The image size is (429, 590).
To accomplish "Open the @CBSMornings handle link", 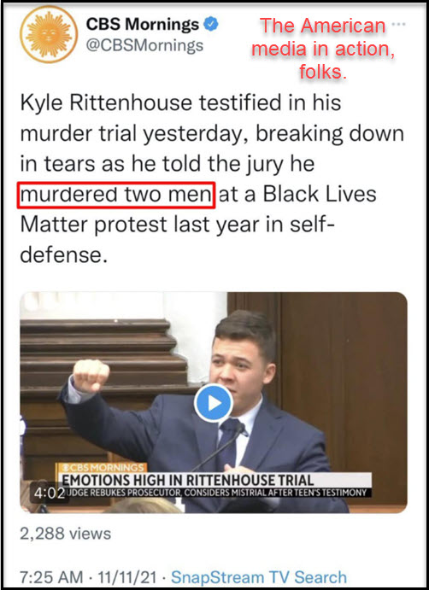I will pos(144,45).
